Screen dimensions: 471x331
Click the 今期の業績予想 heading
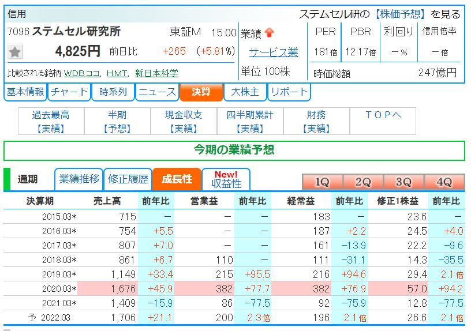234,149
